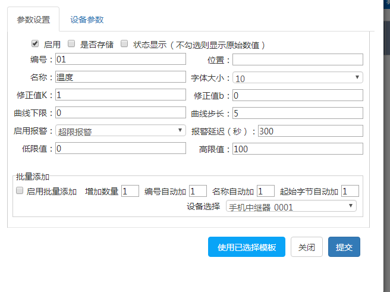Viewport: 390px width, 292px height.
Task: Click the 曲线步长 input field
Action: tap(298, 113)
